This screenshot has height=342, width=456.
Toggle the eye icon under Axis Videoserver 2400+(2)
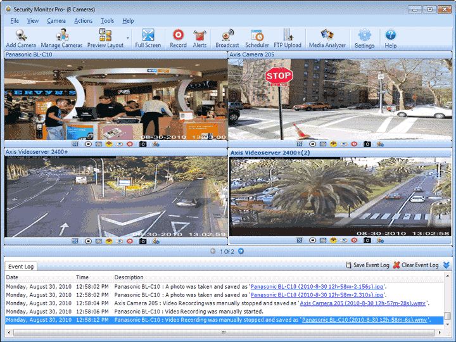tap(344, 240)
